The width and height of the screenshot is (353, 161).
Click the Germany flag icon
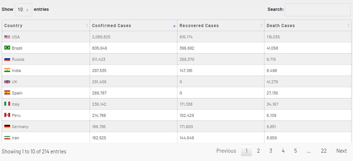click(7, 127)
